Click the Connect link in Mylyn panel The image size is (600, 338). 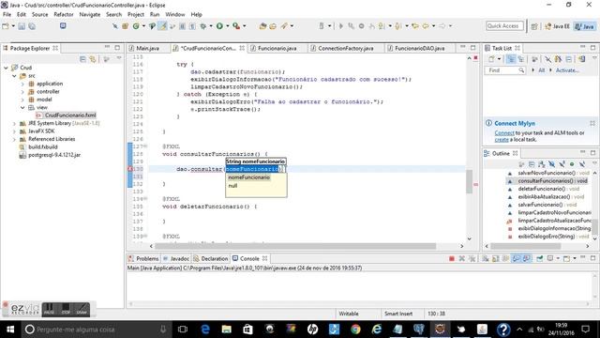pyautogui.click(x=504, y=133)
